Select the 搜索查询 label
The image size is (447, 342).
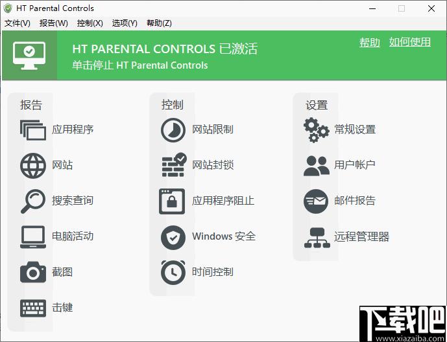[x=73, y=201]
